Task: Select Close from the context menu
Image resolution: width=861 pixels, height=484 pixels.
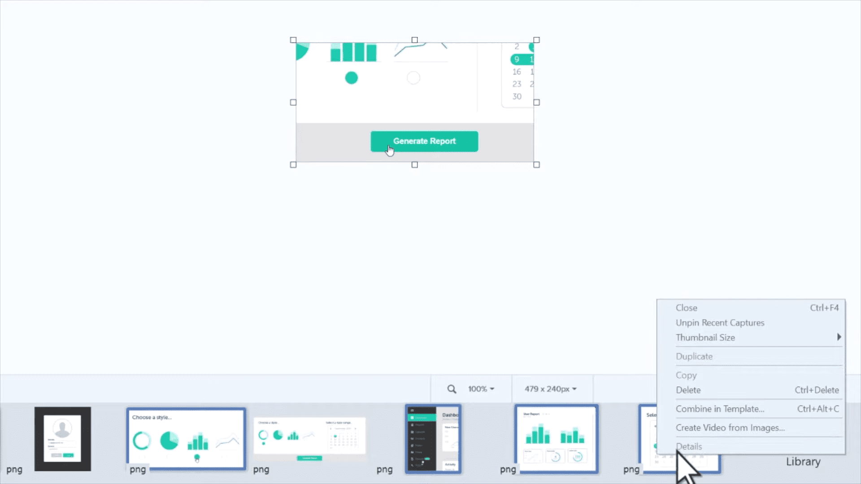Action: (686, 307)
